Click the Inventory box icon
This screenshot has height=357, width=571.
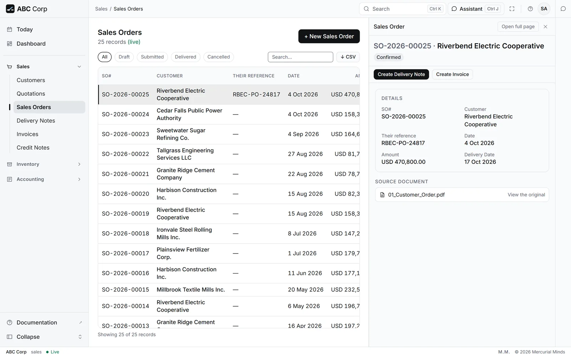[10, 164]
